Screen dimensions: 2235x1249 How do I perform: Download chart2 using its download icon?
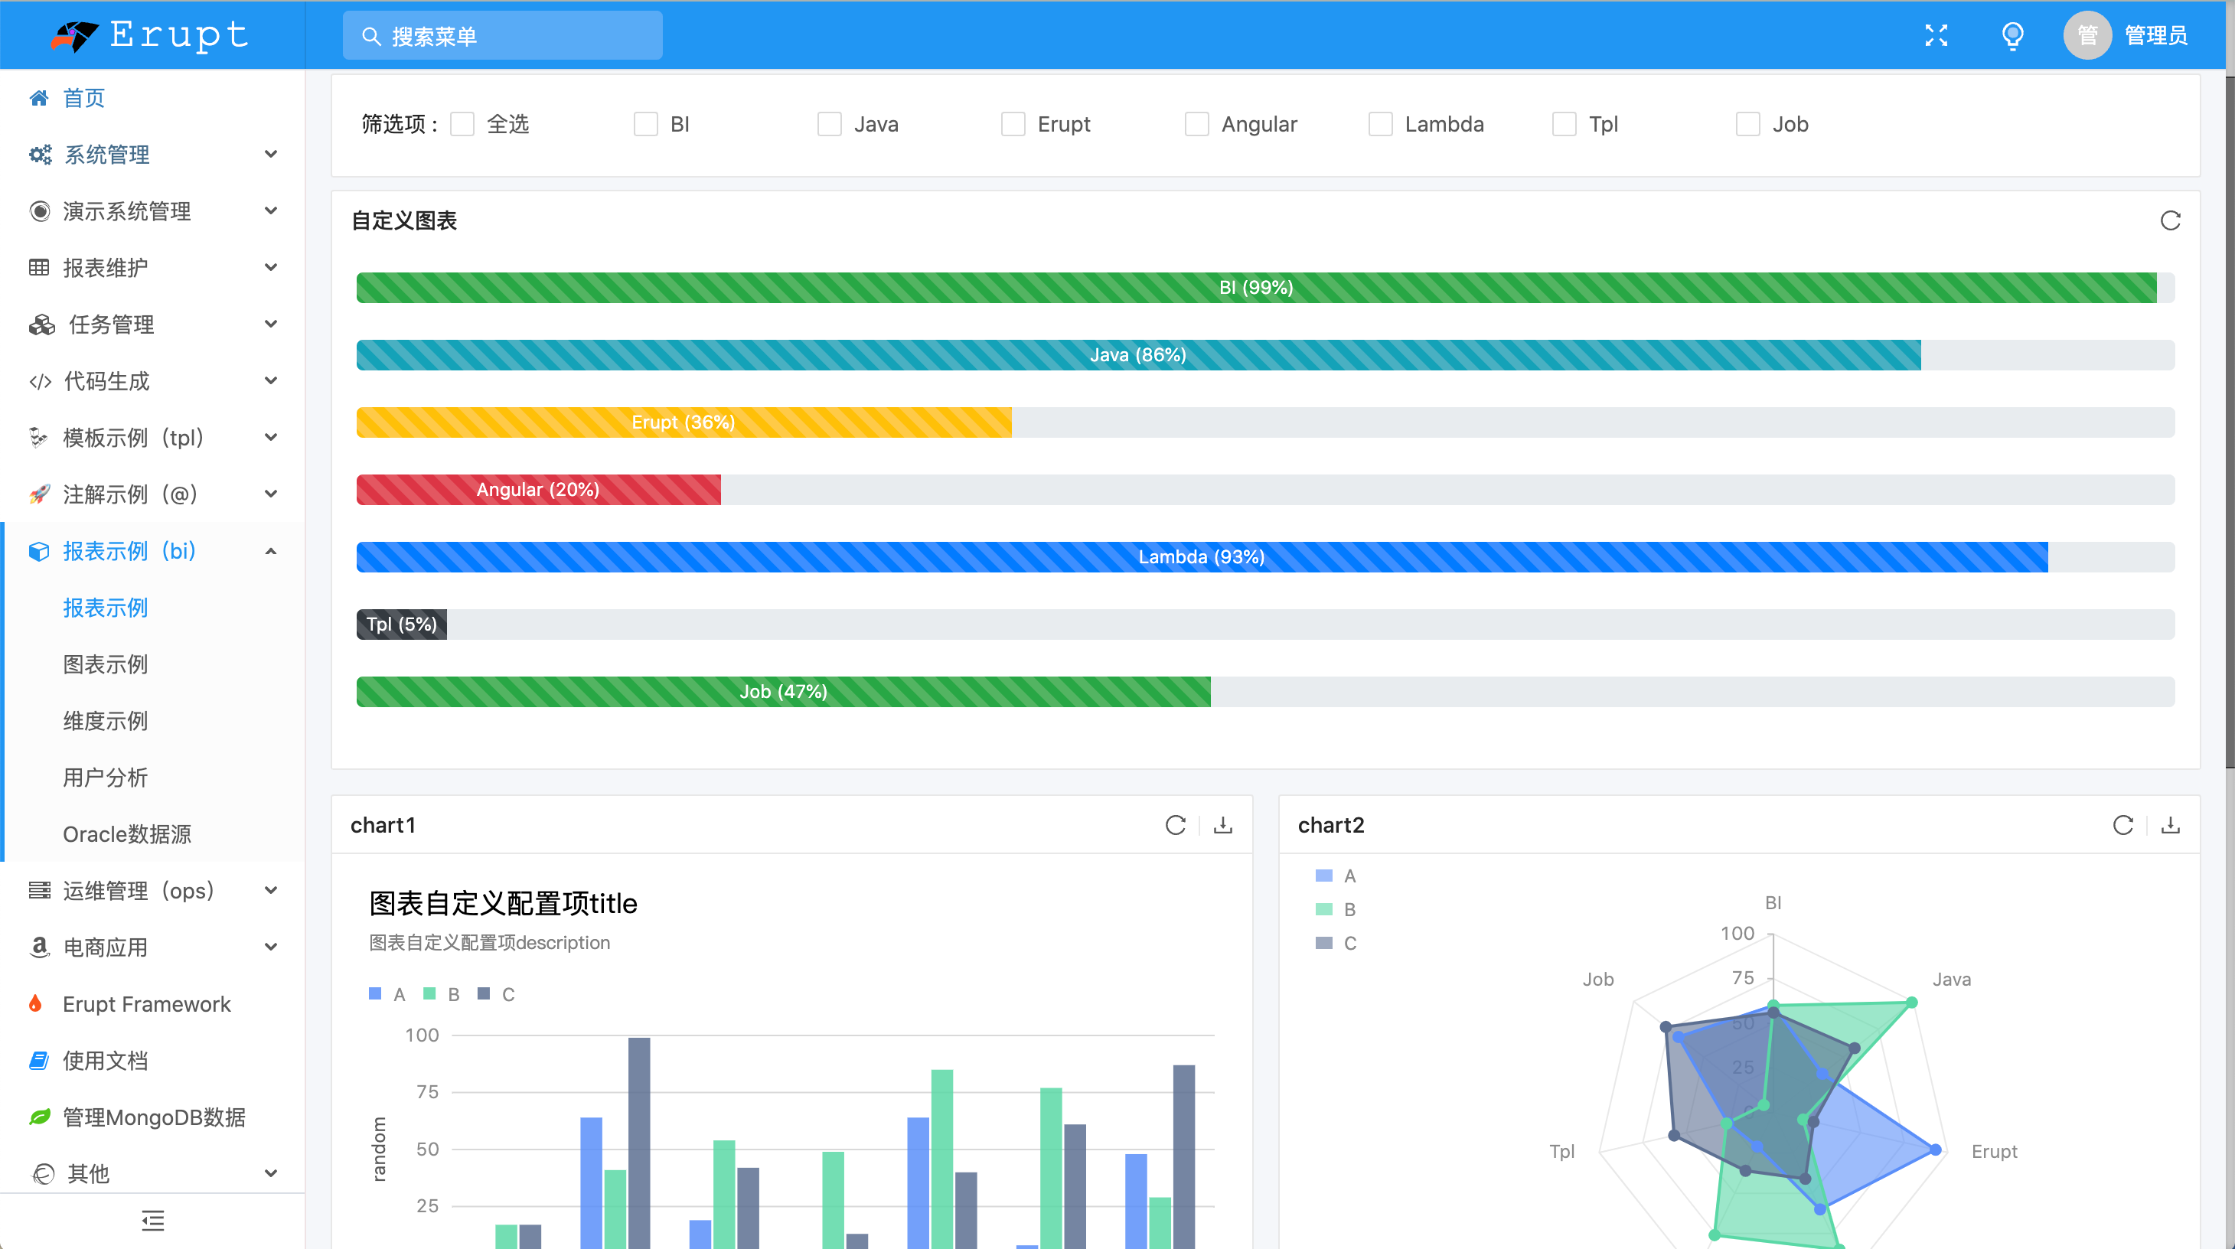pos(2170,825)
